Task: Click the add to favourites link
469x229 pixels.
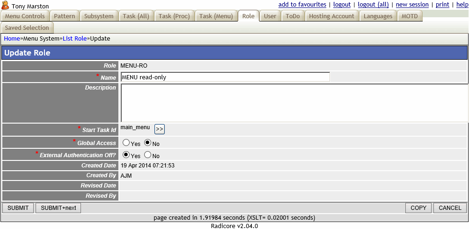Action: click(x=302, y=5)
